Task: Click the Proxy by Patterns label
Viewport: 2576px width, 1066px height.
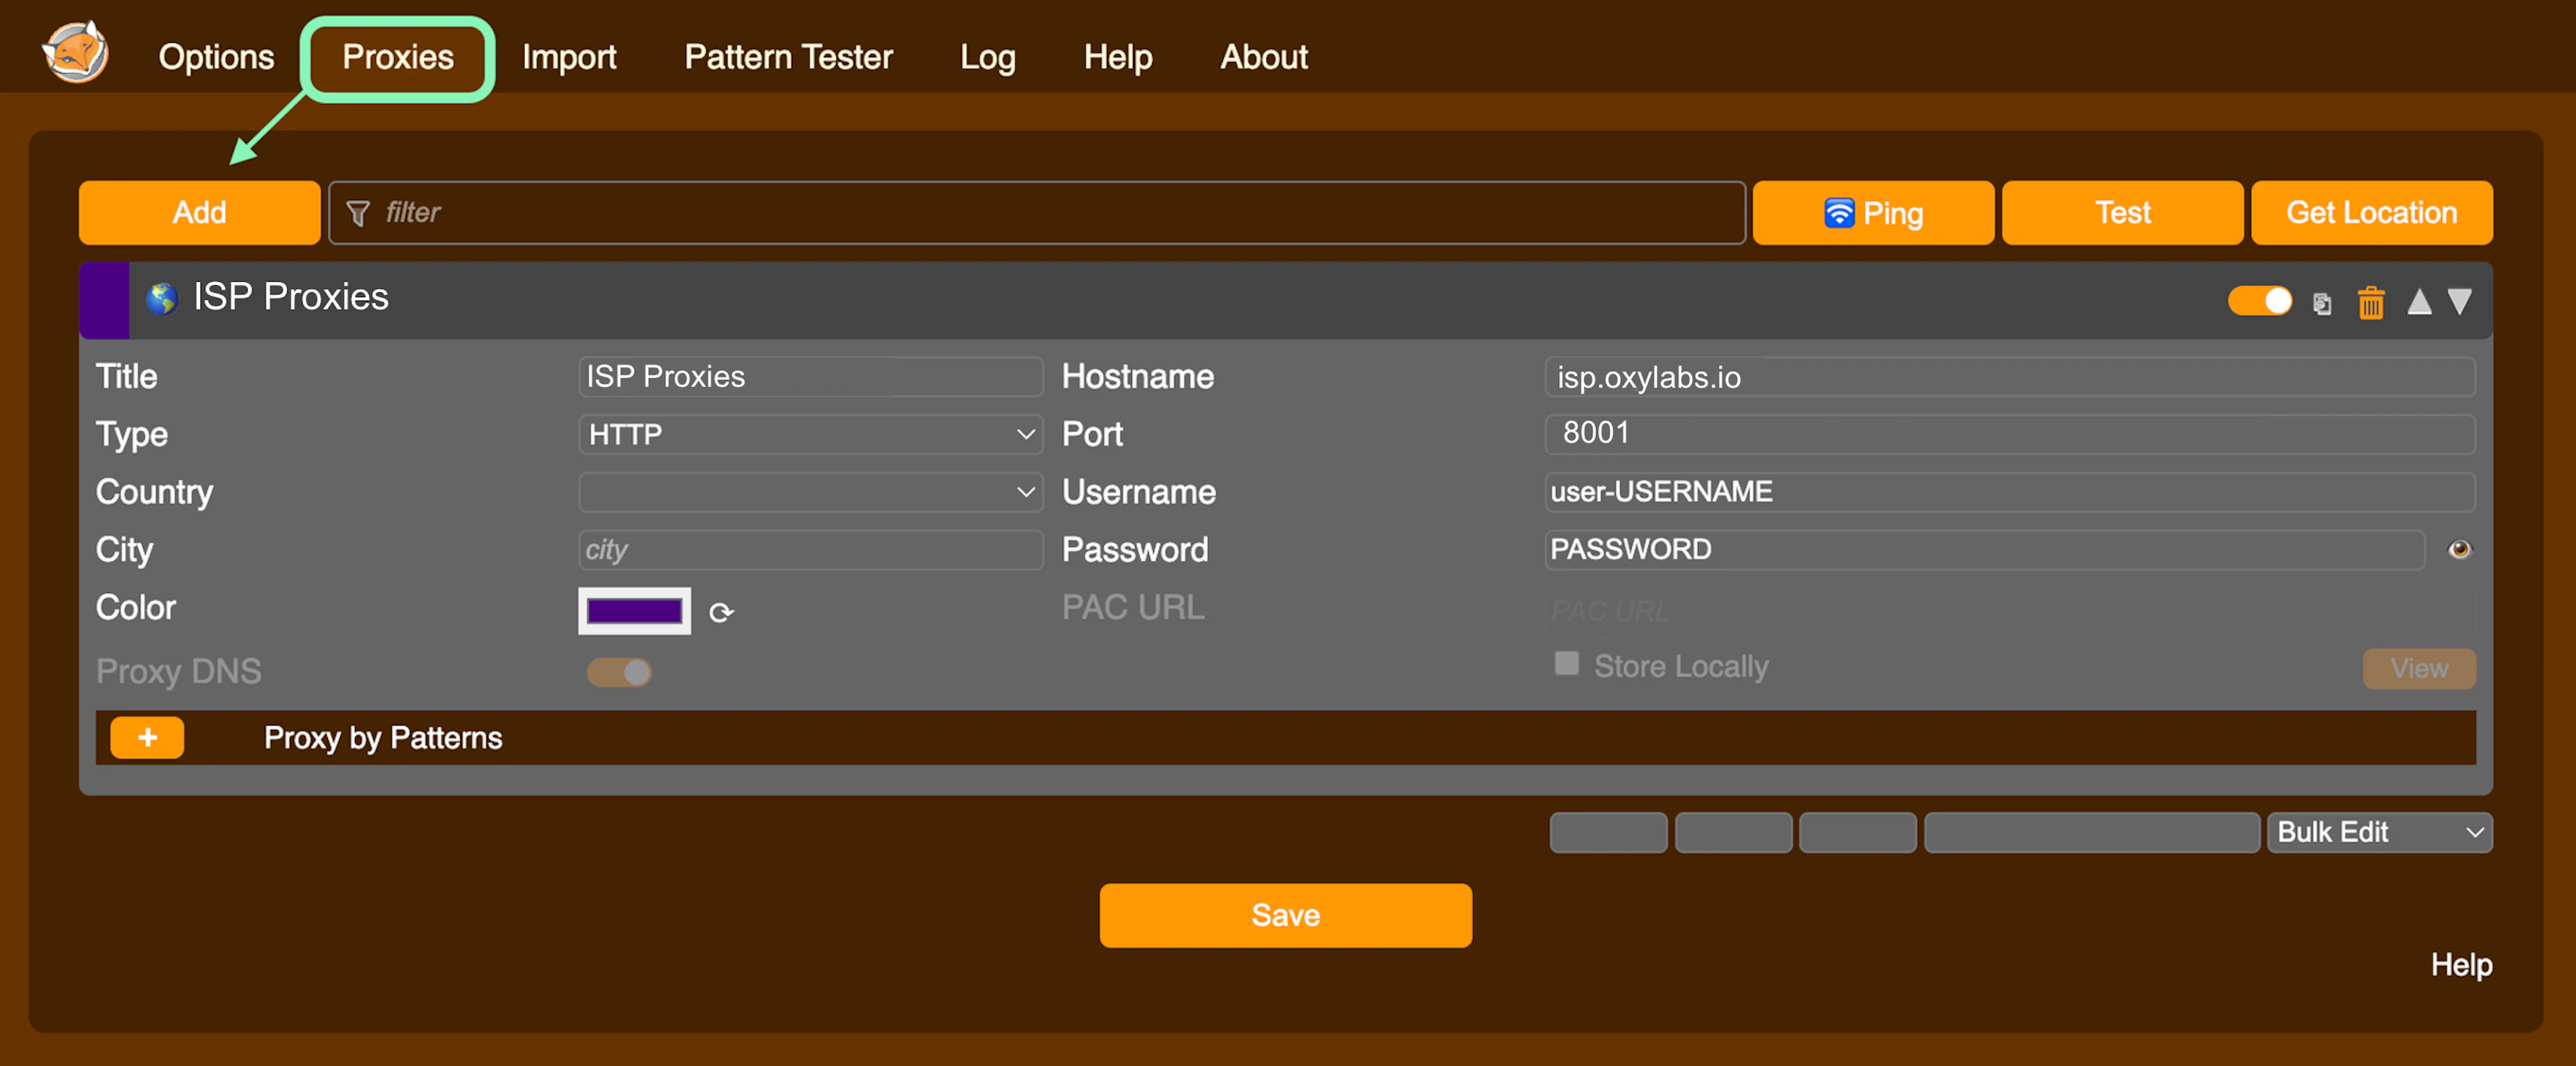Action: (383, 738)
